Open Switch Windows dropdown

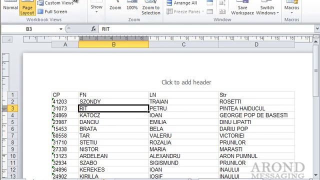coord(267,8)
